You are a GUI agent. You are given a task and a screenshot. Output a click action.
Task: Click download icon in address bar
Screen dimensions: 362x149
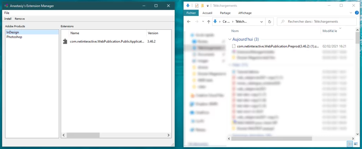tap(215, 22)
